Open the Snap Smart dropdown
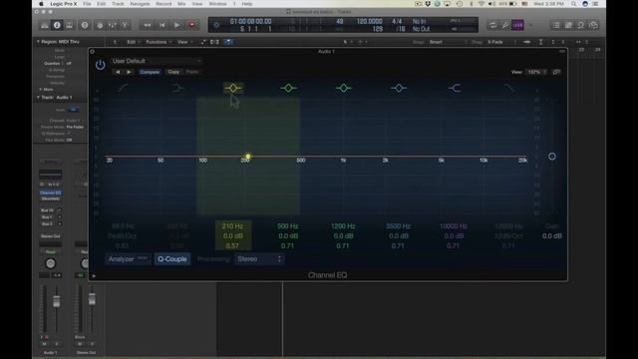 [x=448, y=42]
